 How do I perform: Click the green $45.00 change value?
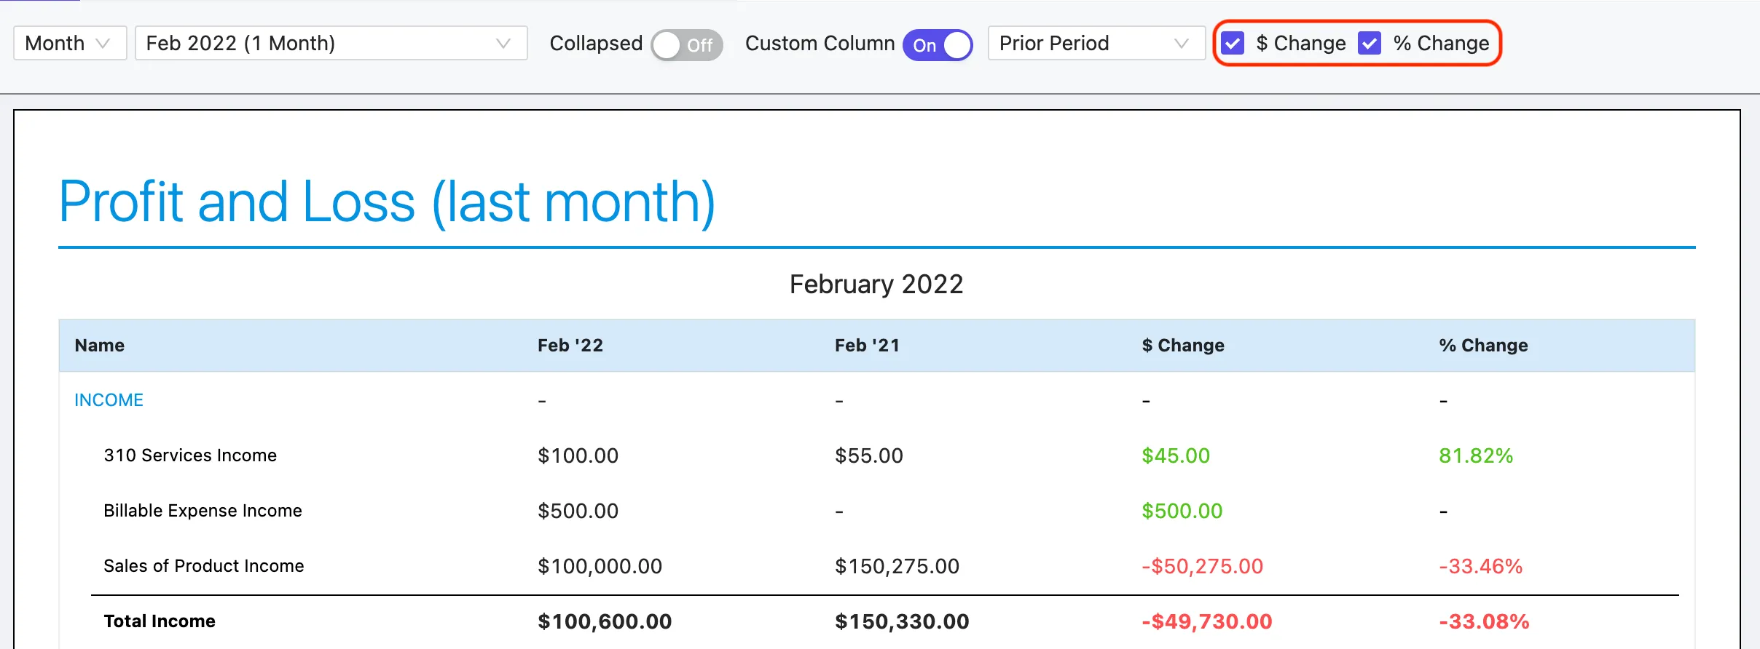point(1176,455)
